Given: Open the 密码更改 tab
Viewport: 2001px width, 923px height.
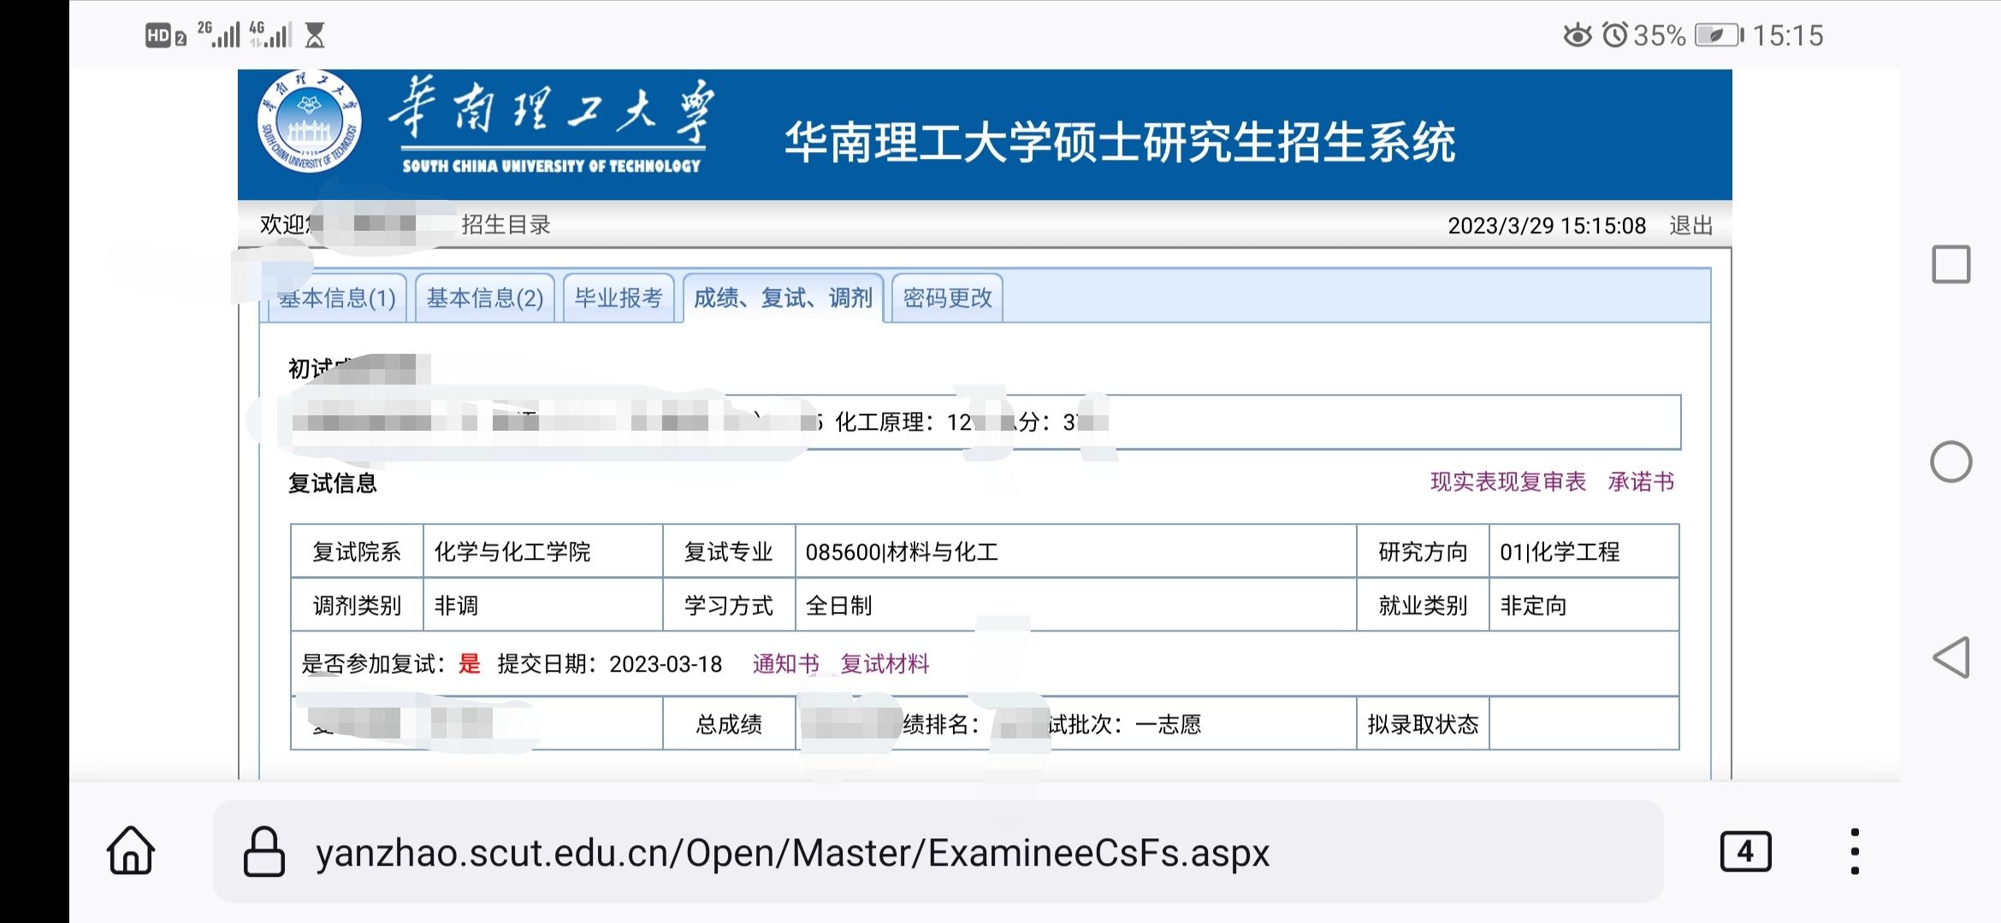Looking at the screenshot, I should click(947, 298).
